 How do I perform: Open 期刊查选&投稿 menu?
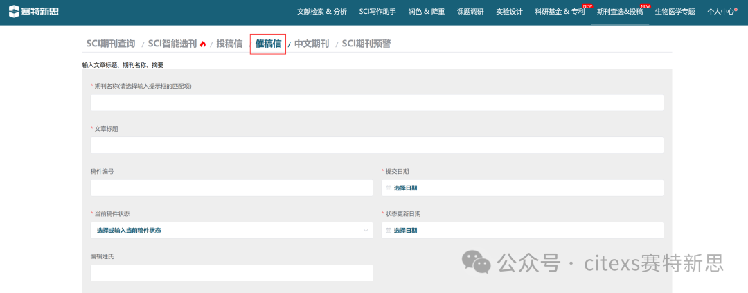[x=620, y=12]
